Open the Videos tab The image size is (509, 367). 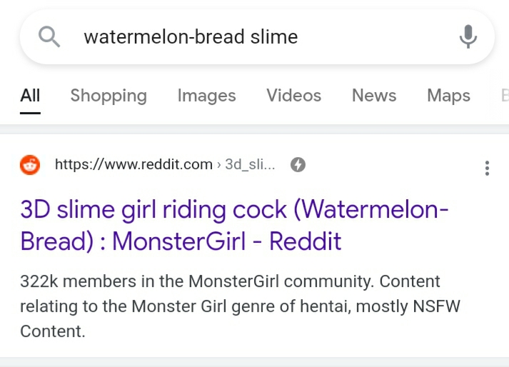click(294, 96)
